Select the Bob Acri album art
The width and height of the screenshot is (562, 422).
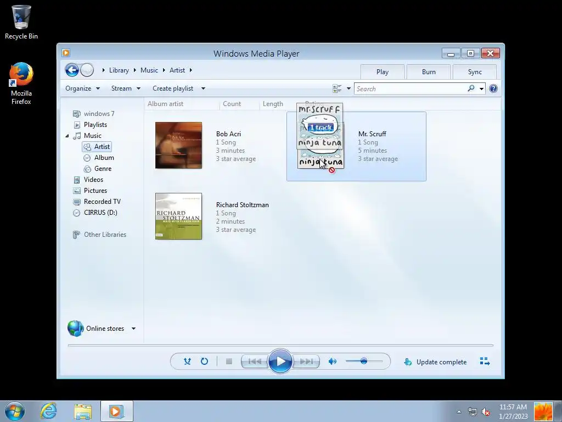pyautogui.click(x=178, y=145)
